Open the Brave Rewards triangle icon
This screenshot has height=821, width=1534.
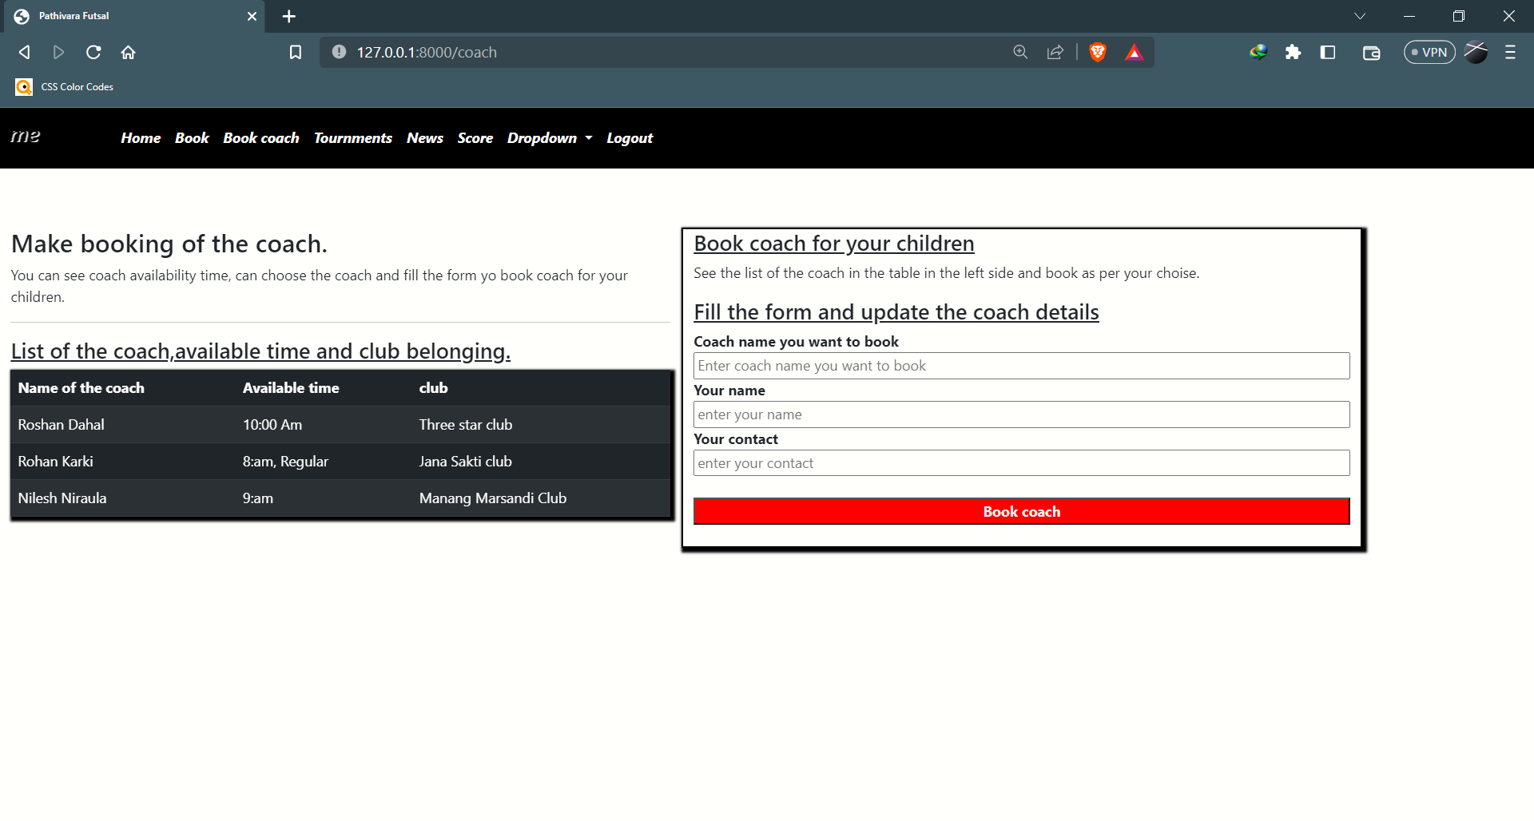[x=1135, y=52]
